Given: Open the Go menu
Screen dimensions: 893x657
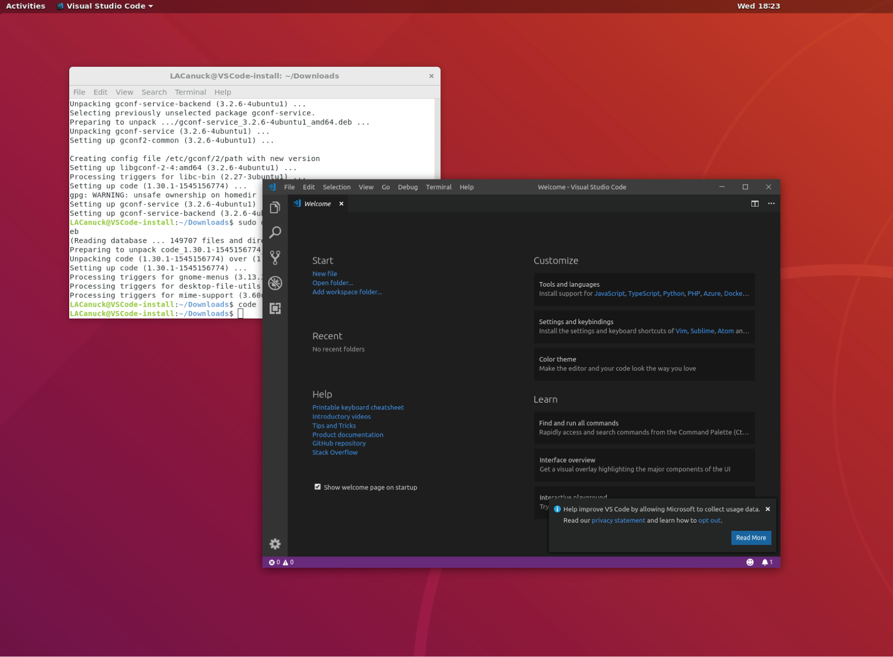Looking at the screenshot, I should [385, 187].
